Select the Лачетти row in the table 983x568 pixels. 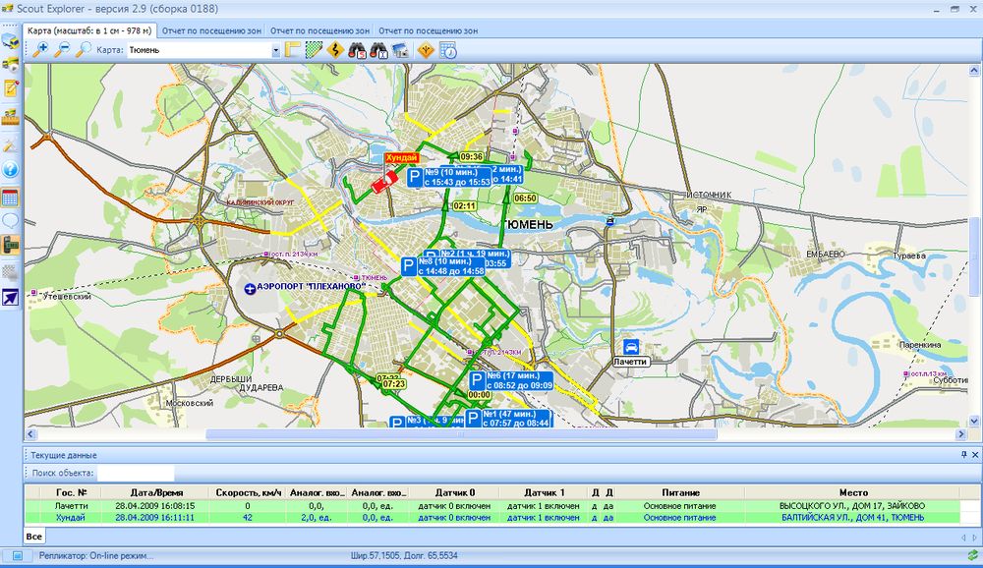point(492,506)
